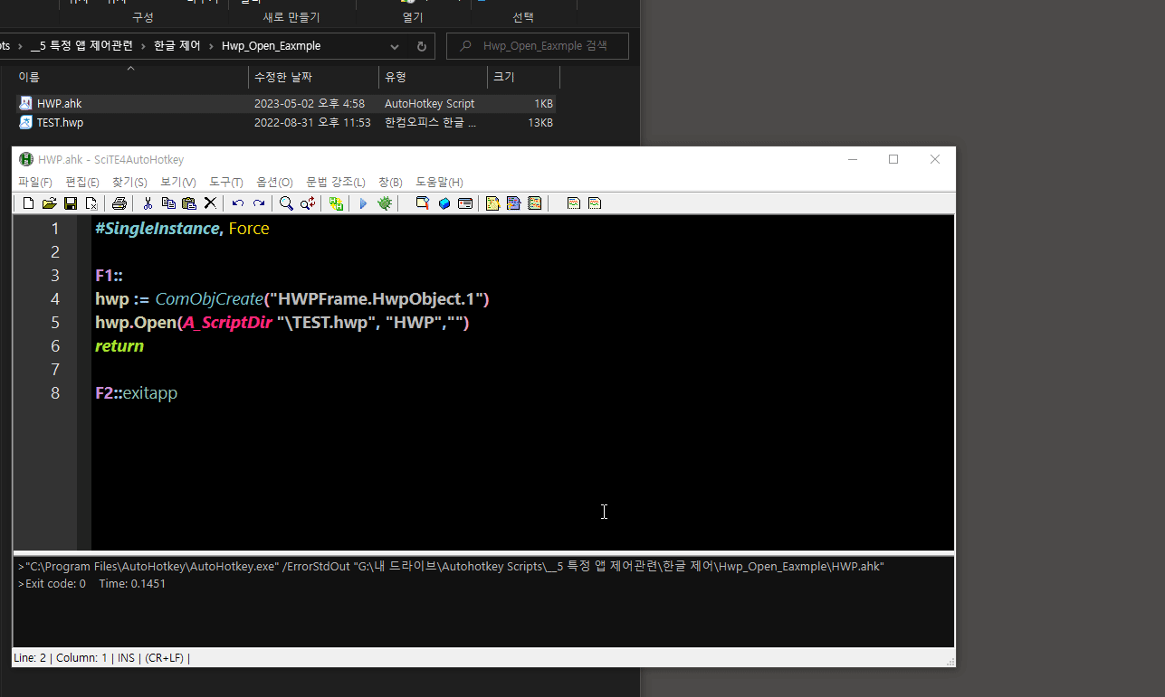The image size is (1165, 697).
Task: Click the small window card toolbar icon
Action: pyautogui.click(x=465, y=203)
